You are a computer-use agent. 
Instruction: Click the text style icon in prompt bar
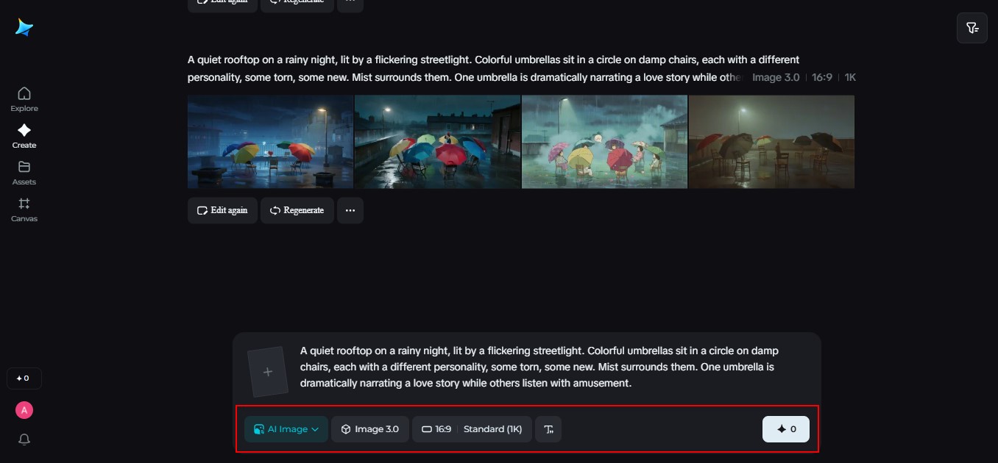[548, 429]
